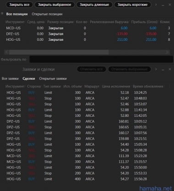
Task: Click Закрыть все button
Action: tap(19, 5)
